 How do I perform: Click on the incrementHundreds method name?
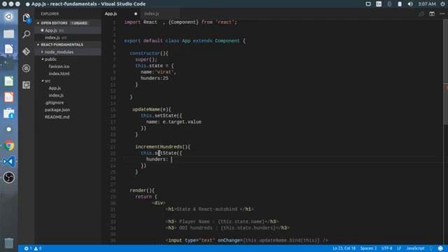tap(159, 147)
